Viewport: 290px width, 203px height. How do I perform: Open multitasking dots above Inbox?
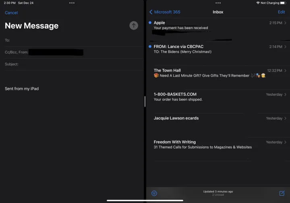pyautogui.click(x=218, y=3)
